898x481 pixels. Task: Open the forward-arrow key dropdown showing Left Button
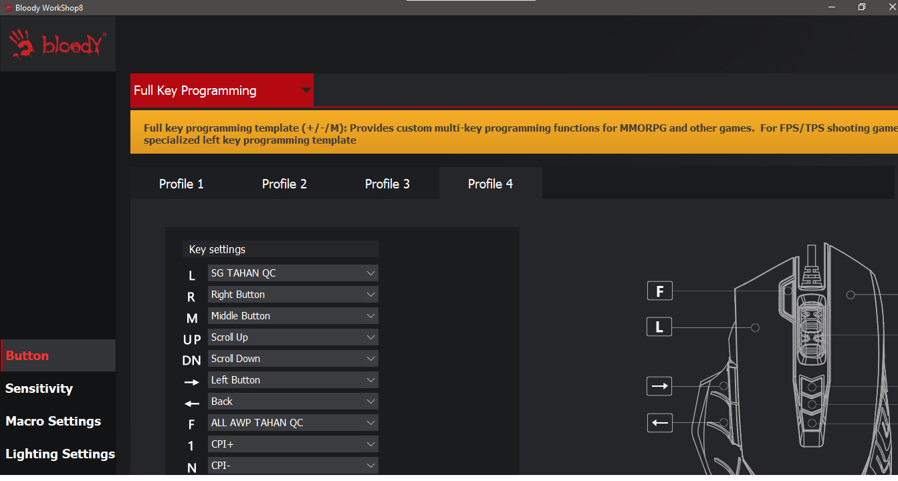(x=293, y=380)
